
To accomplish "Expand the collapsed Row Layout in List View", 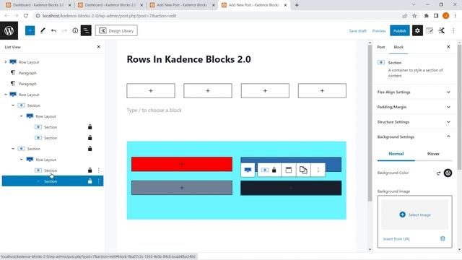I will point(6,62).
